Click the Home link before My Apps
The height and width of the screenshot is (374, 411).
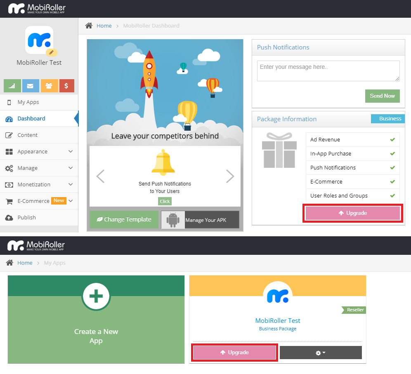coord(25,263)
